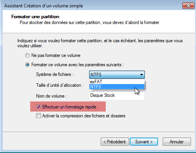Continue with the Suivant button
Screen dimensions: 196x153
pos(144,142)
